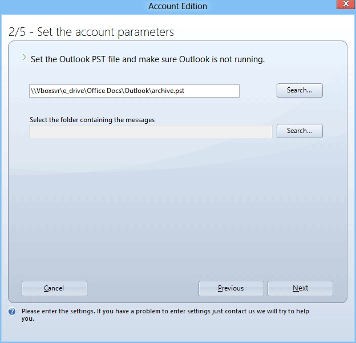Click the word Outlook in the PST path
The height and width of the screenshot is (343, 356).
tap(137, 91)
